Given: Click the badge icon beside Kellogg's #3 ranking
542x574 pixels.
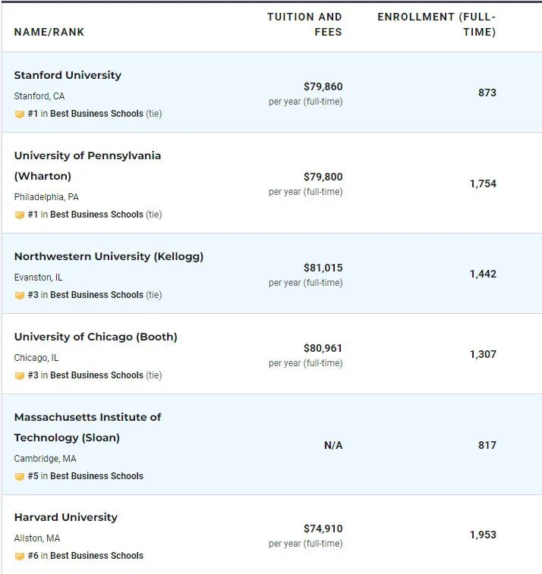Looking at the screenshot, I should pos(20,296).
